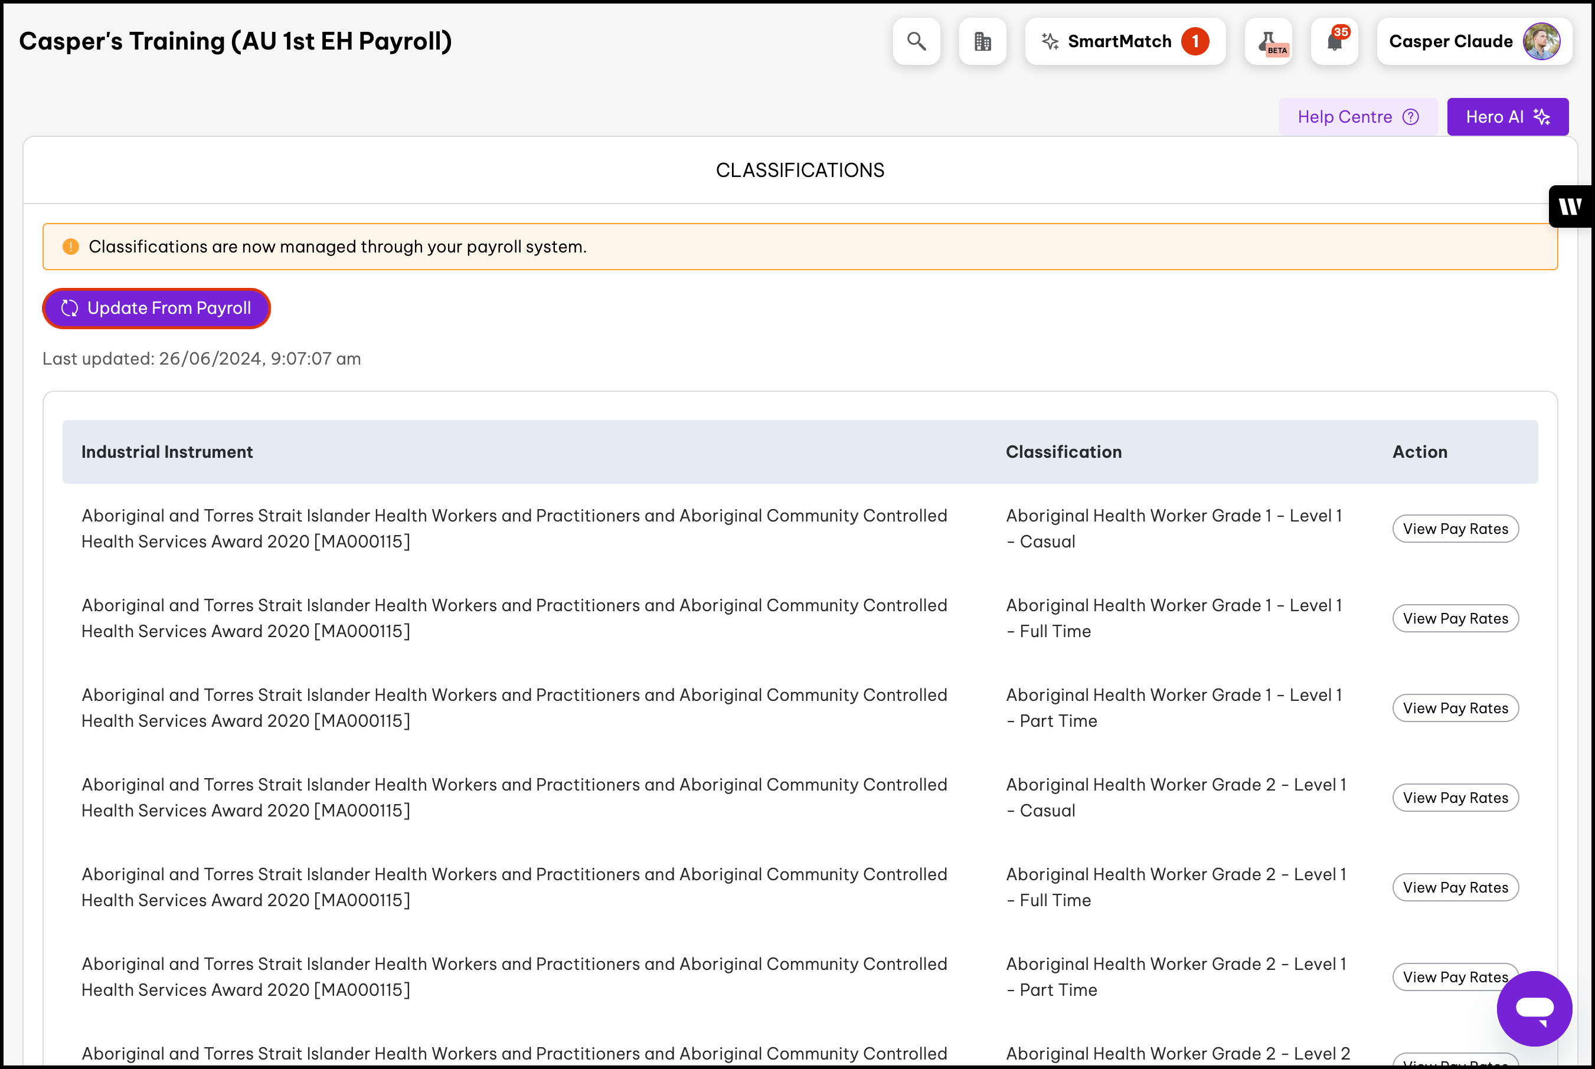View pay rates for Grade 1 Level 1 Full Time
Image resolution: width=1595 pixels, height=1069 pixels.
(1455, 618)
